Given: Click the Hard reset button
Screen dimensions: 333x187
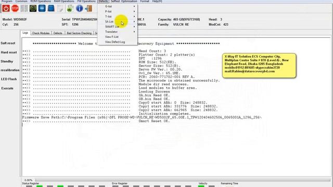Looking at the screenshot, I should [x=9, y=52].
